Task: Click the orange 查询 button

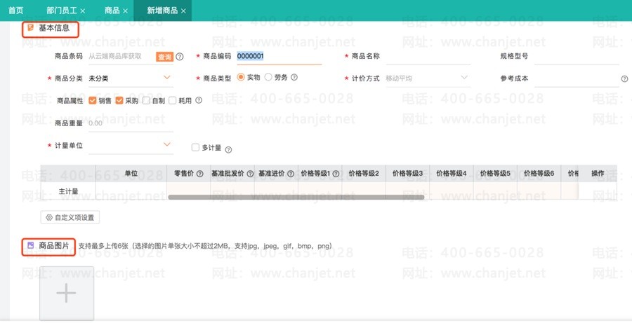Action: 164,57
